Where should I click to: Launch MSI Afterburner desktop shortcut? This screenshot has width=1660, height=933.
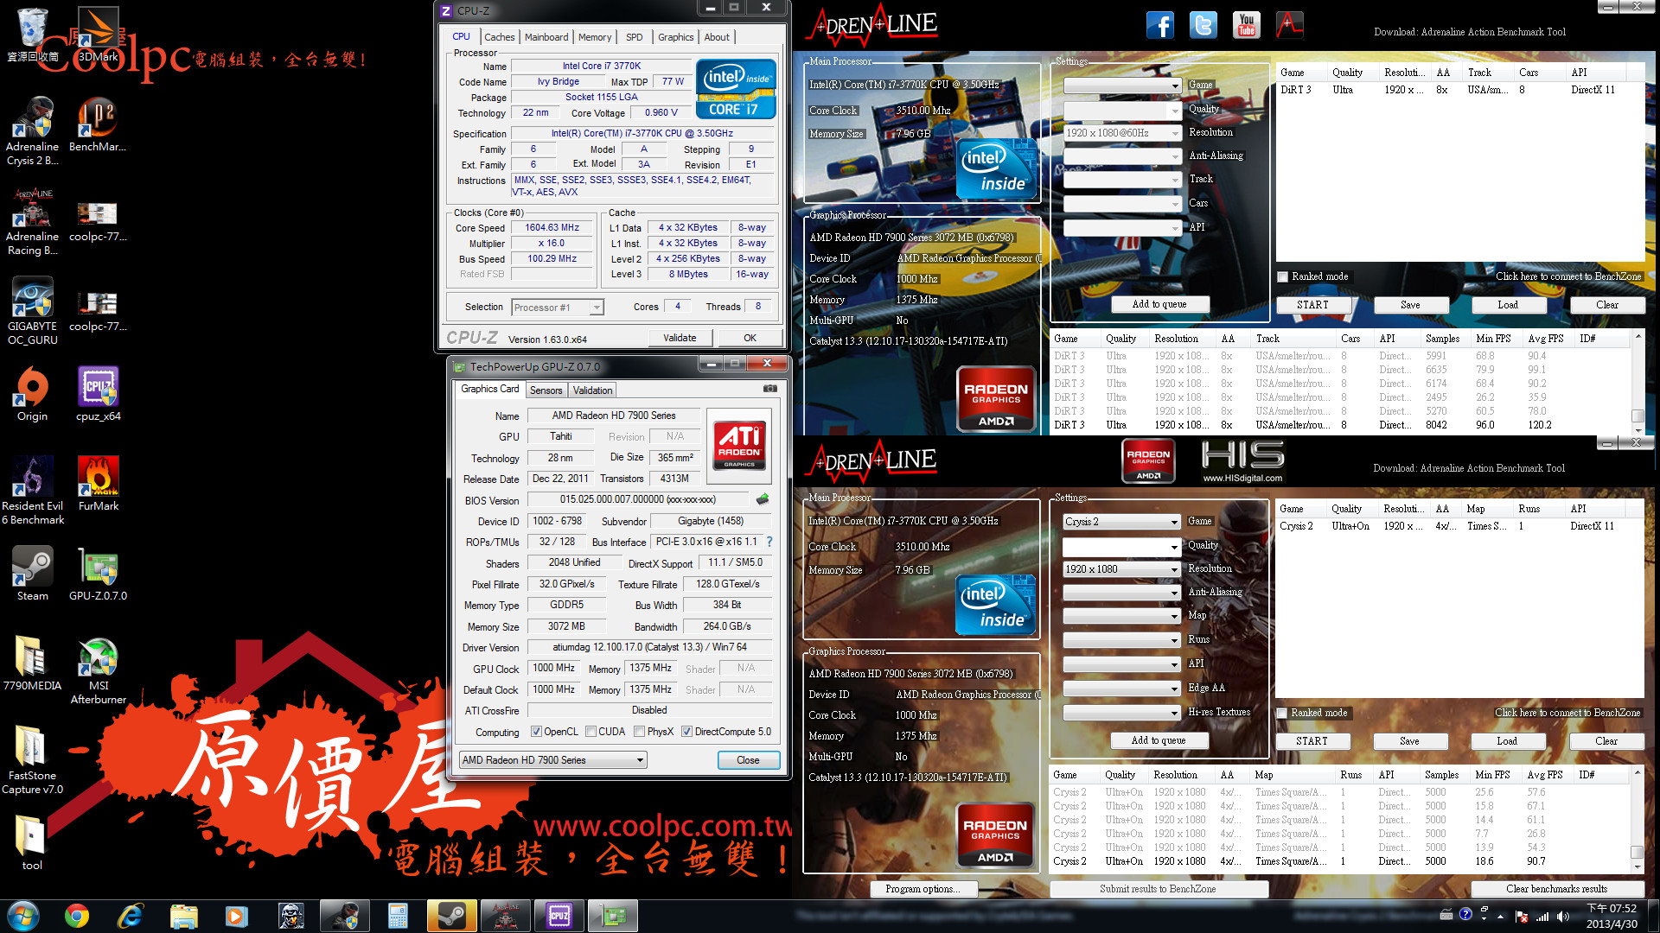(x=99, y=670)
